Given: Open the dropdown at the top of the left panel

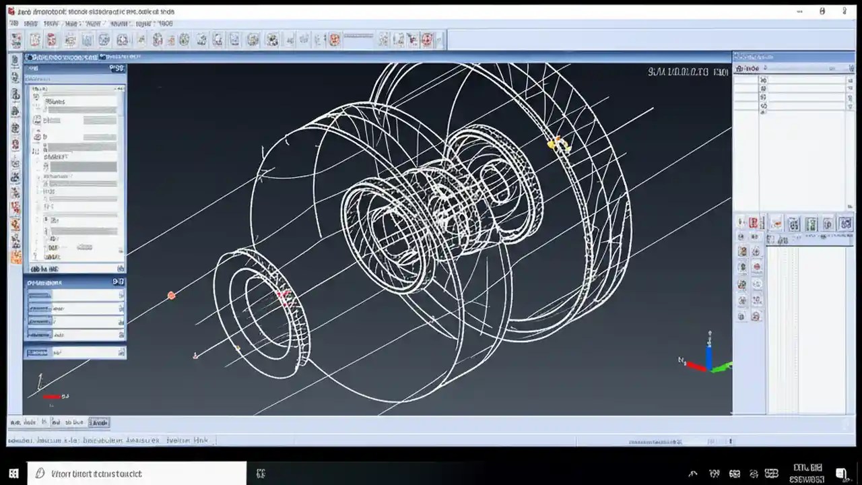Looking at the screenshot, I should [74, 88].
